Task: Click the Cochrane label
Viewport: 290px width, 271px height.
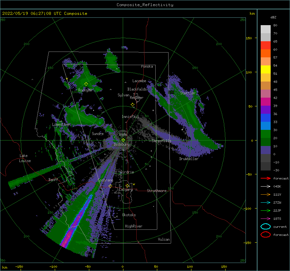Action: click(x=105, y=180)
